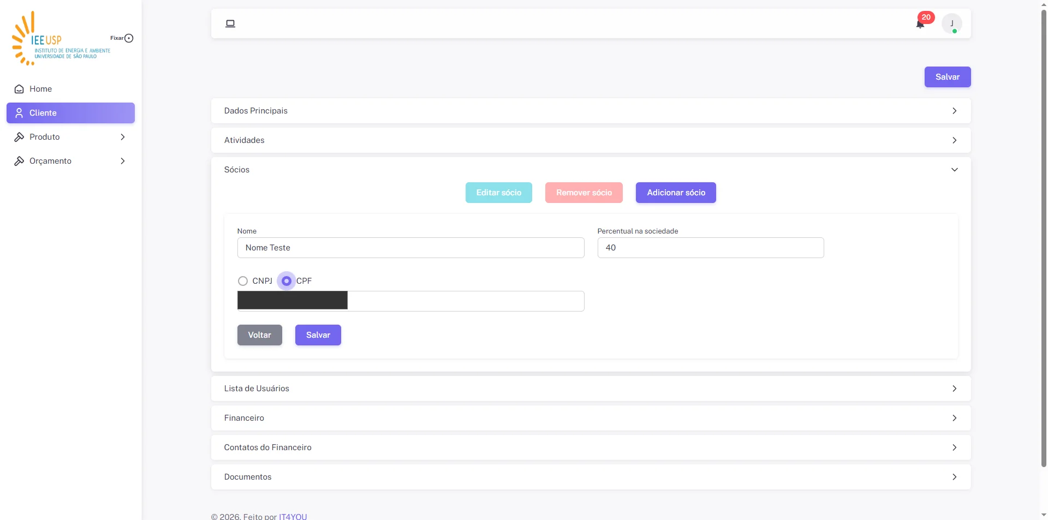Select the CPF radio button
Image resolution: width=1048 pixels, height=520 pixels.
(x=287, y=281)
